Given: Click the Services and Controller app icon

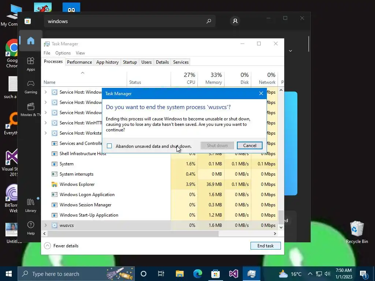Looking at the screenshot, I should [x=55, y=143].
